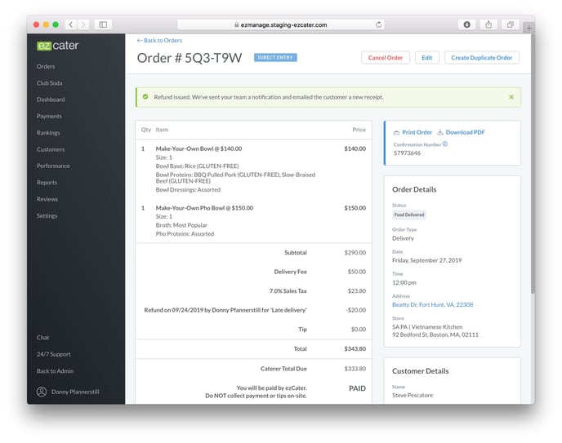Open 24/7 Support in the sidebar
The width and height of the screenshot is (562, 443).
tap(54, 354)
